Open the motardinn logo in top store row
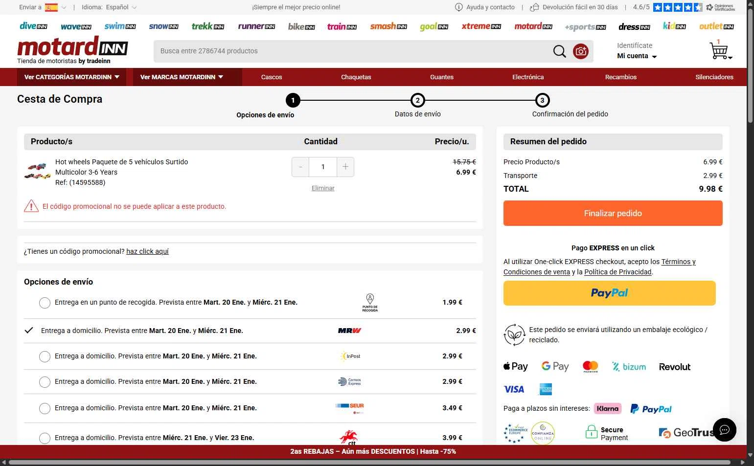 pyautogui.click(x=533, y=26)
